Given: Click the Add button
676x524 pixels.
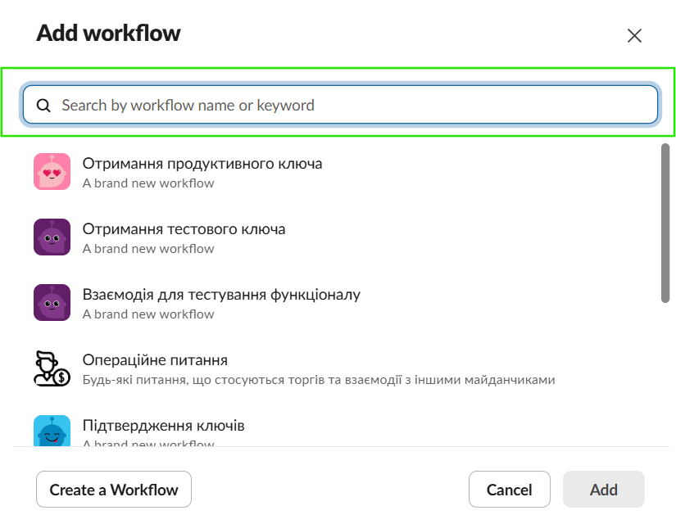Looking at the screenshot, I should pyautogui.click(x=603, y=490).
